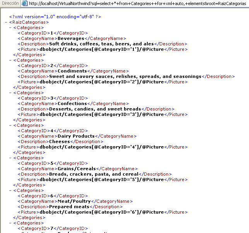Click Picture value for CategoryID='5'
The image size is (249, 233).
click(102, 179)
